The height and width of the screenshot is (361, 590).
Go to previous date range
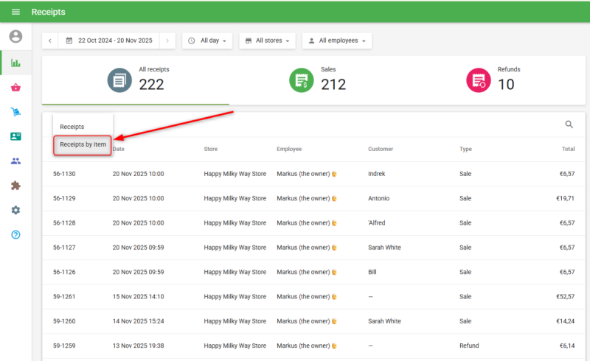50,41
